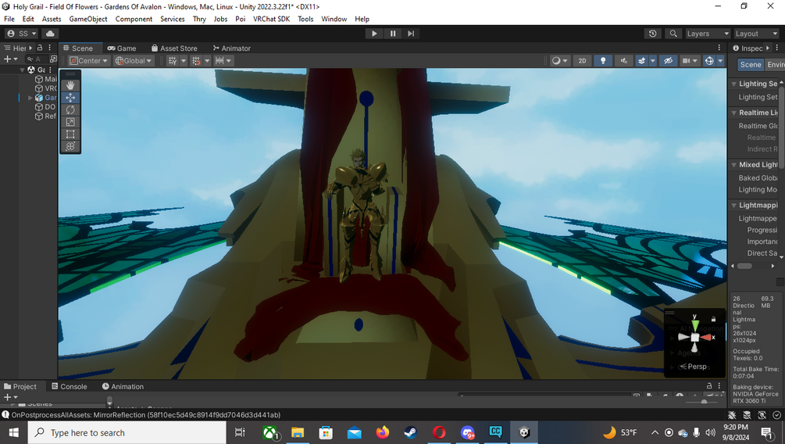This screenshot has height=444, width=785.
Task: Select the Scale tool
Action: tap(70, 122)
